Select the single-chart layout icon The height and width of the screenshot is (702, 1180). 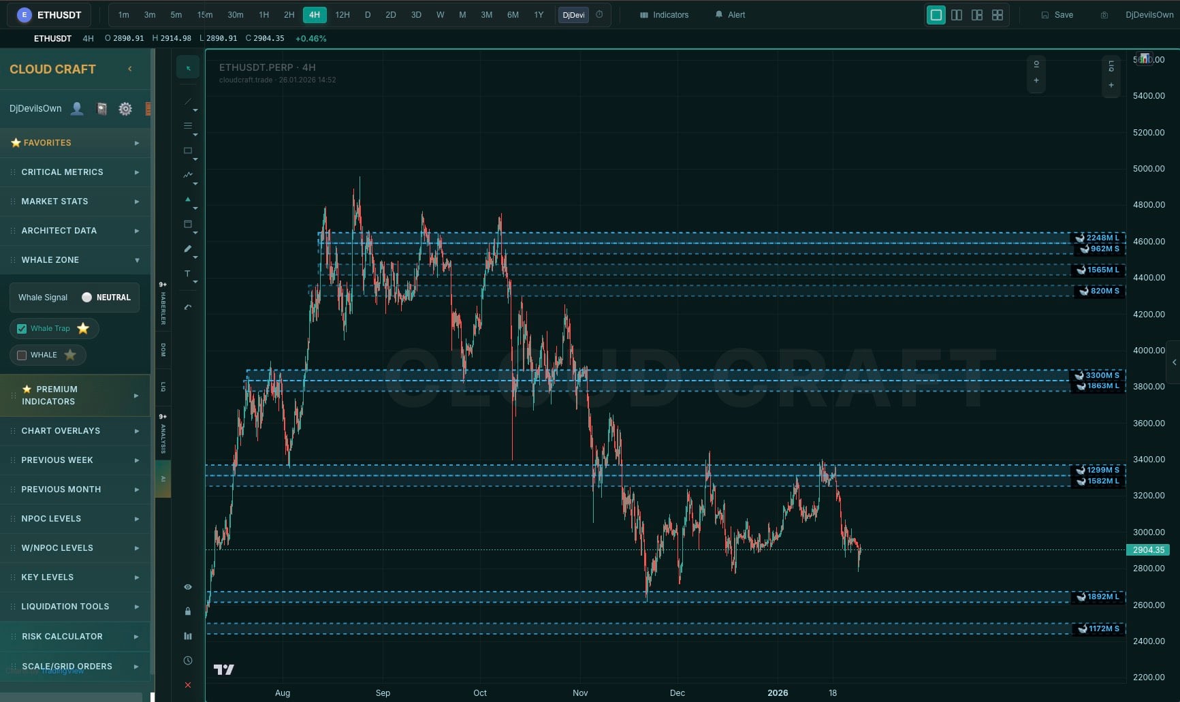pyautogui.click(x=936, y=15)
